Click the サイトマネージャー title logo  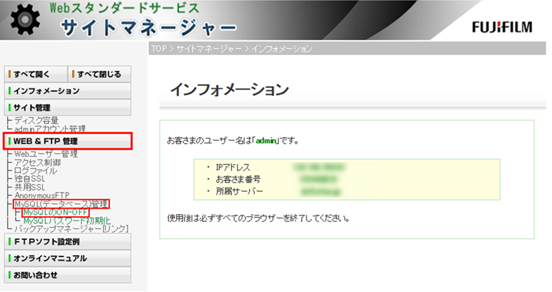[148, 28]
